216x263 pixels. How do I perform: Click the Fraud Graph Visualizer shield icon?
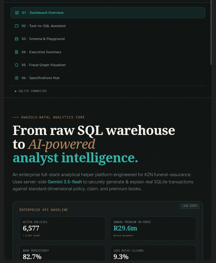[x=16, y=65]
